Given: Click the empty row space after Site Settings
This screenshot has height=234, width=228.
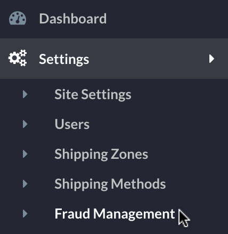Looking at the screenshot, I should (180, 94).
